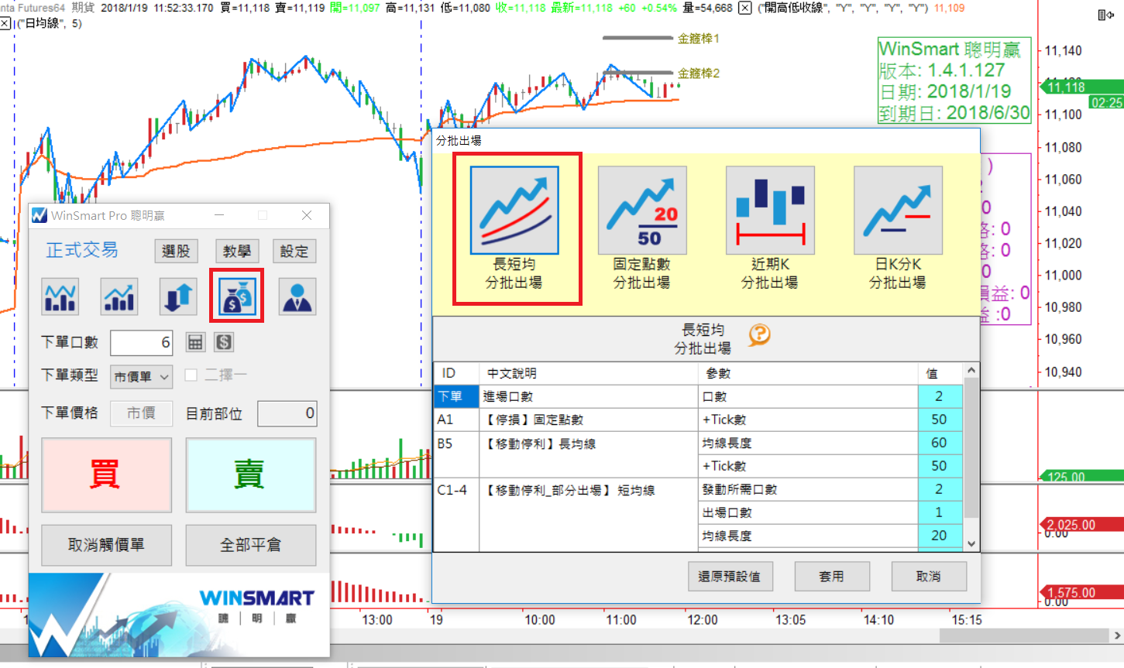Click the 正式交易 mode label

[x=82, y=250]
